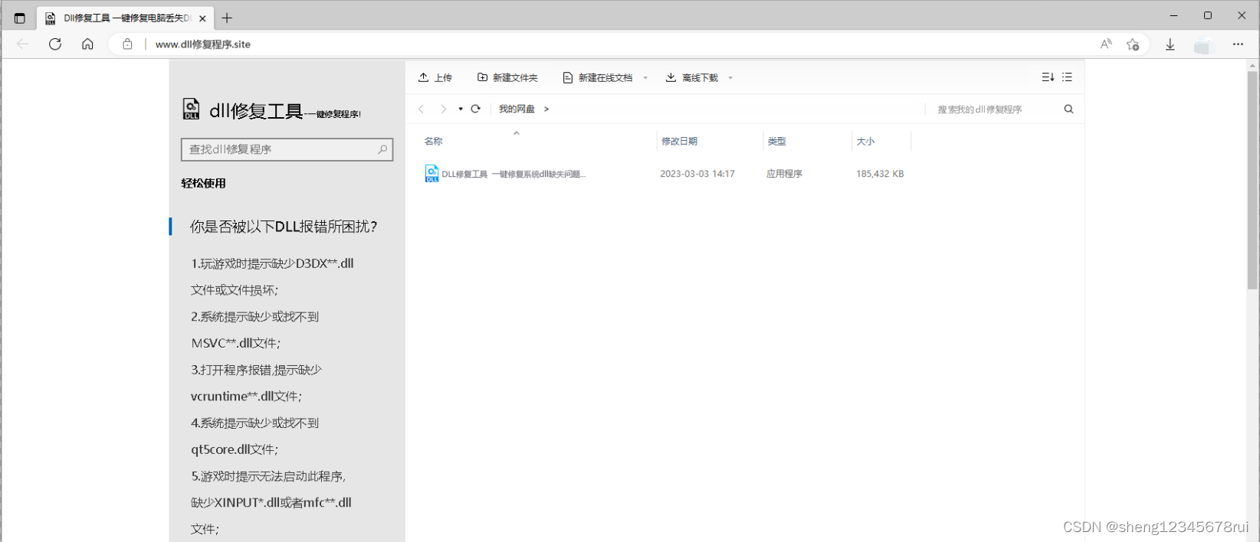The image size is (1260, 542).
Task: Click 新建在线文档 button
Action: pos(598,77)
